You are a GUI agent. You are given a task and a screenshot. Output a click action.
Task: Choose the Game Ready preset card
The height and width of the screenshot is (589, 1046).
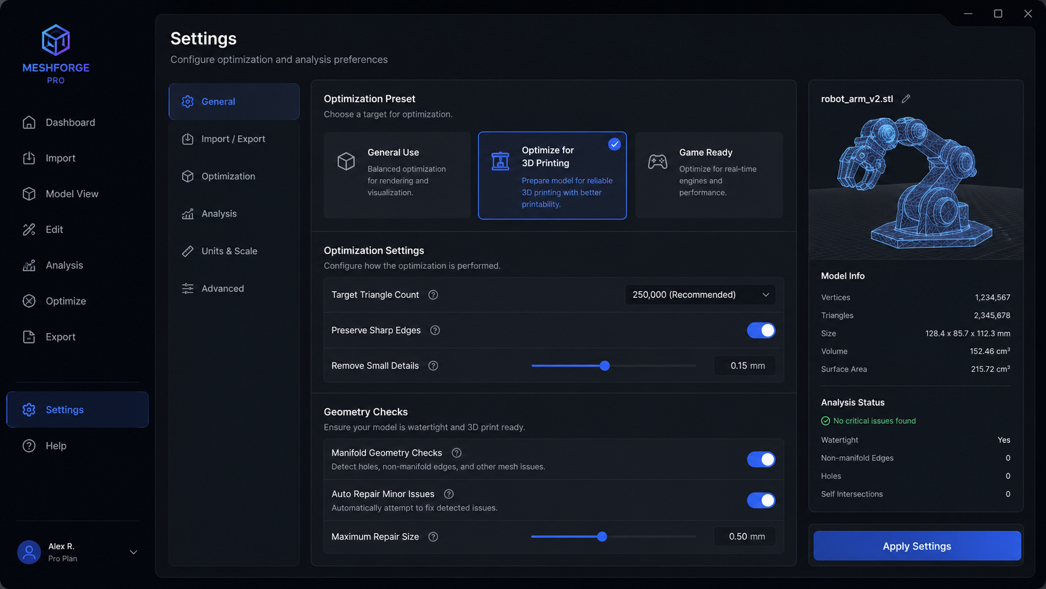(709, 175)
